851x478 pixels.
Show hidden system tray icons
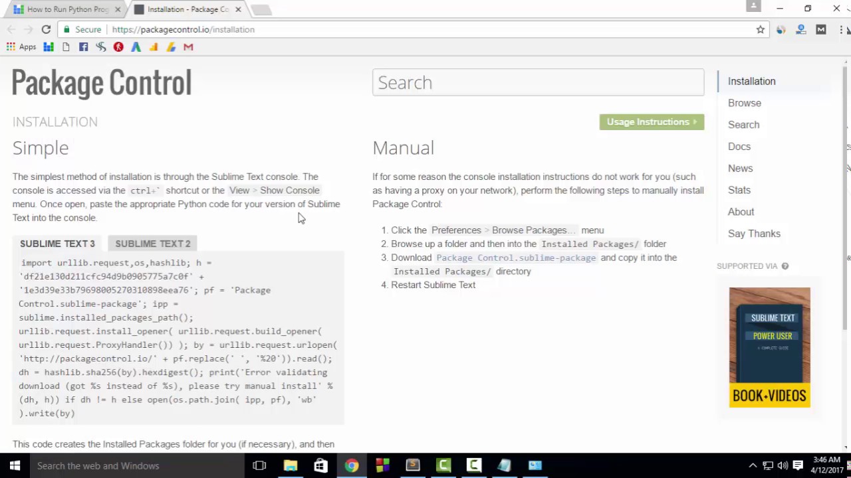753,465
